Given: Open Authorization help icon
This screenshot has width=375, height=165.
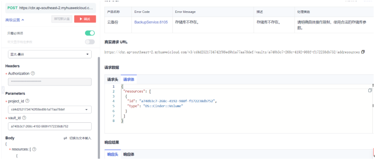Looking at the screenshot, I should [x=33, y=73].
